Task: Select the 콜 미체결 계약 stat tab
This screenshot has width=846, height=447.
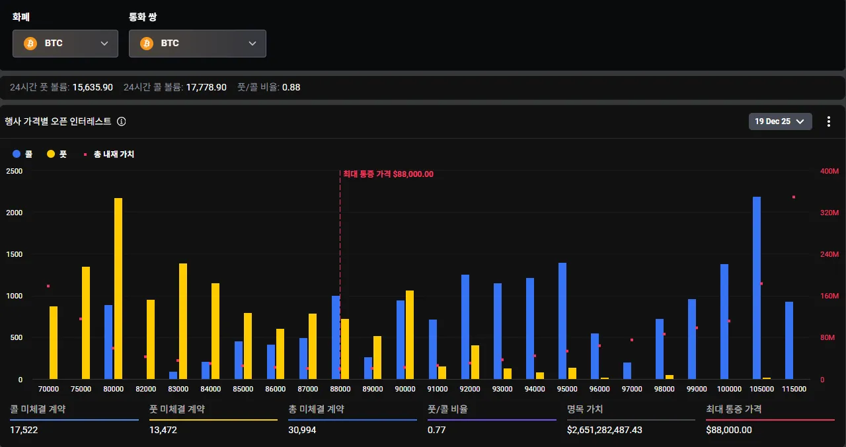Action: (x=38, y=409)
